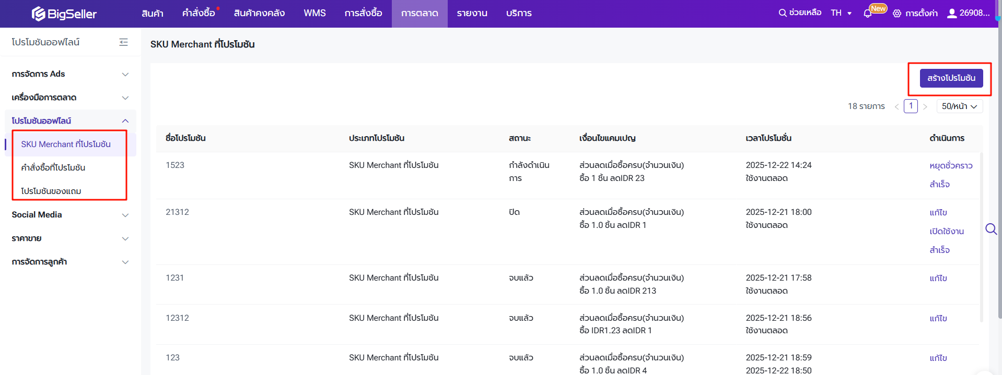Click the BigSeller logo icon

pos(38,14)
